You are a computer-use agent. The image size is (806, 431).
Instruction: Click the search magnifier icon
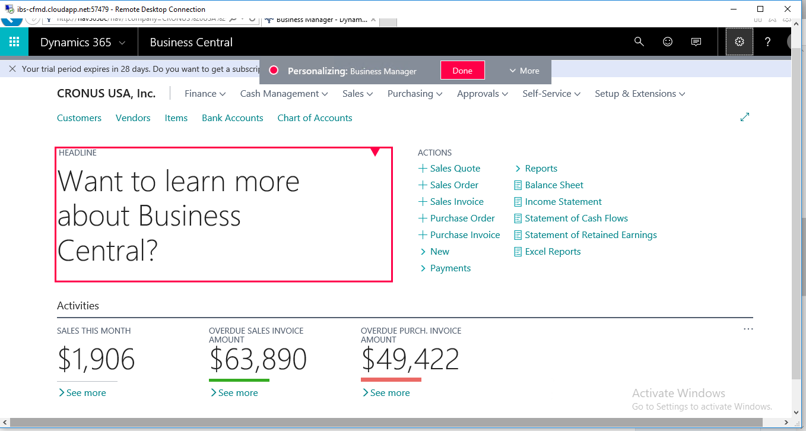click(x=639, y=42)
